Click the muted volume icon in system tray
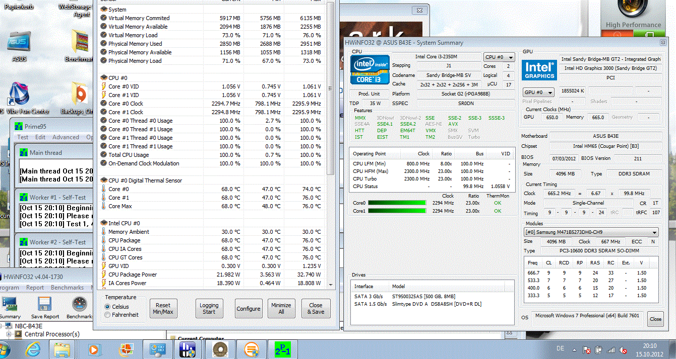The height and width of the screenshot is (359, 676). pyautogui.click(x=623, y=349)
